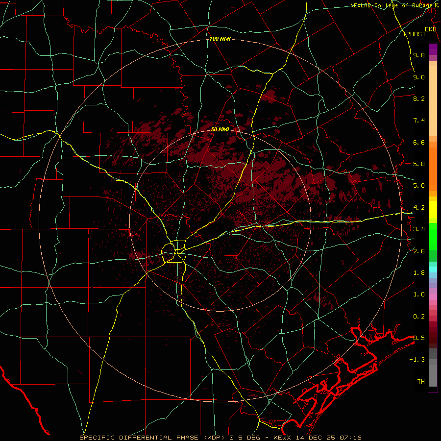Click the 4.2 value on the scale
Viewport: 441px width, 441px height.
(419, 208)
